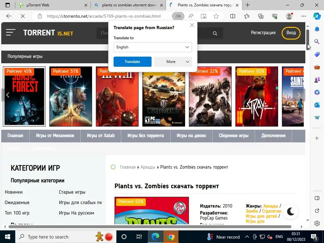Open the Дополнения menu item

coord(273,135)
